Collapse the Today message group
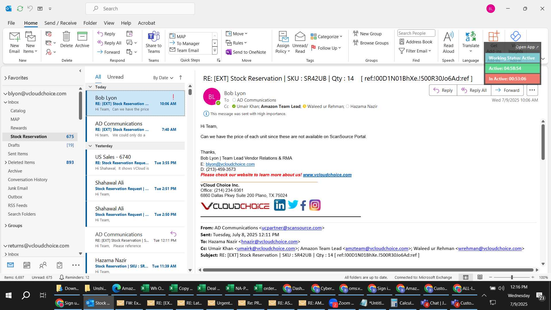The height and width of the screenshot is (310, 551). click(x=90, y=87)
